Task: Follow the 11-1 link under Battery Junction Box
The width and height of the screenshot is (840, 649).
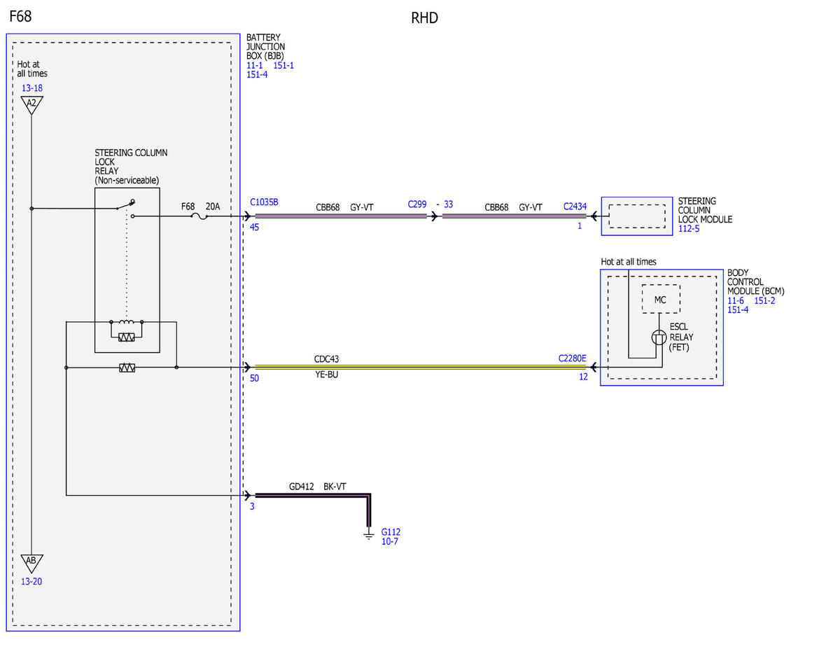Action: [255, 65]
